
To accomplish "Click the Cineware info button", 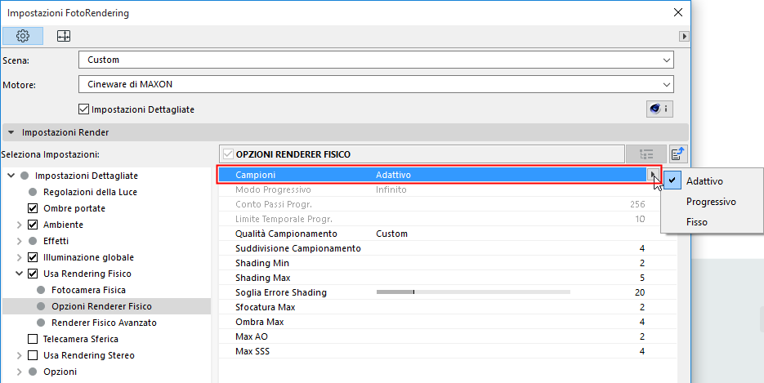I will (659, 109).
